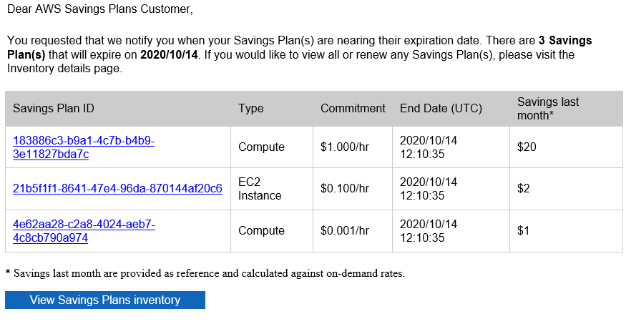This screenshot has width=626, height=324.
Task: Open the 21b5f1f1-8641 Savings Plan link
Action: point(117,189)
